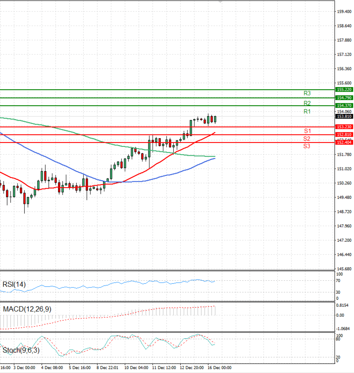Screen dimensions: 354x373
Task: Click the S2 support line label
Action: click(307, 139)
